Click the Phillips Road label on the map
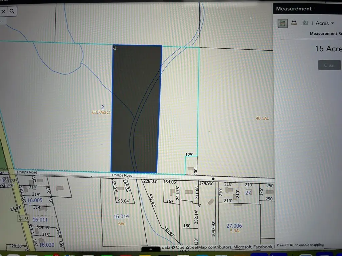 122,175
